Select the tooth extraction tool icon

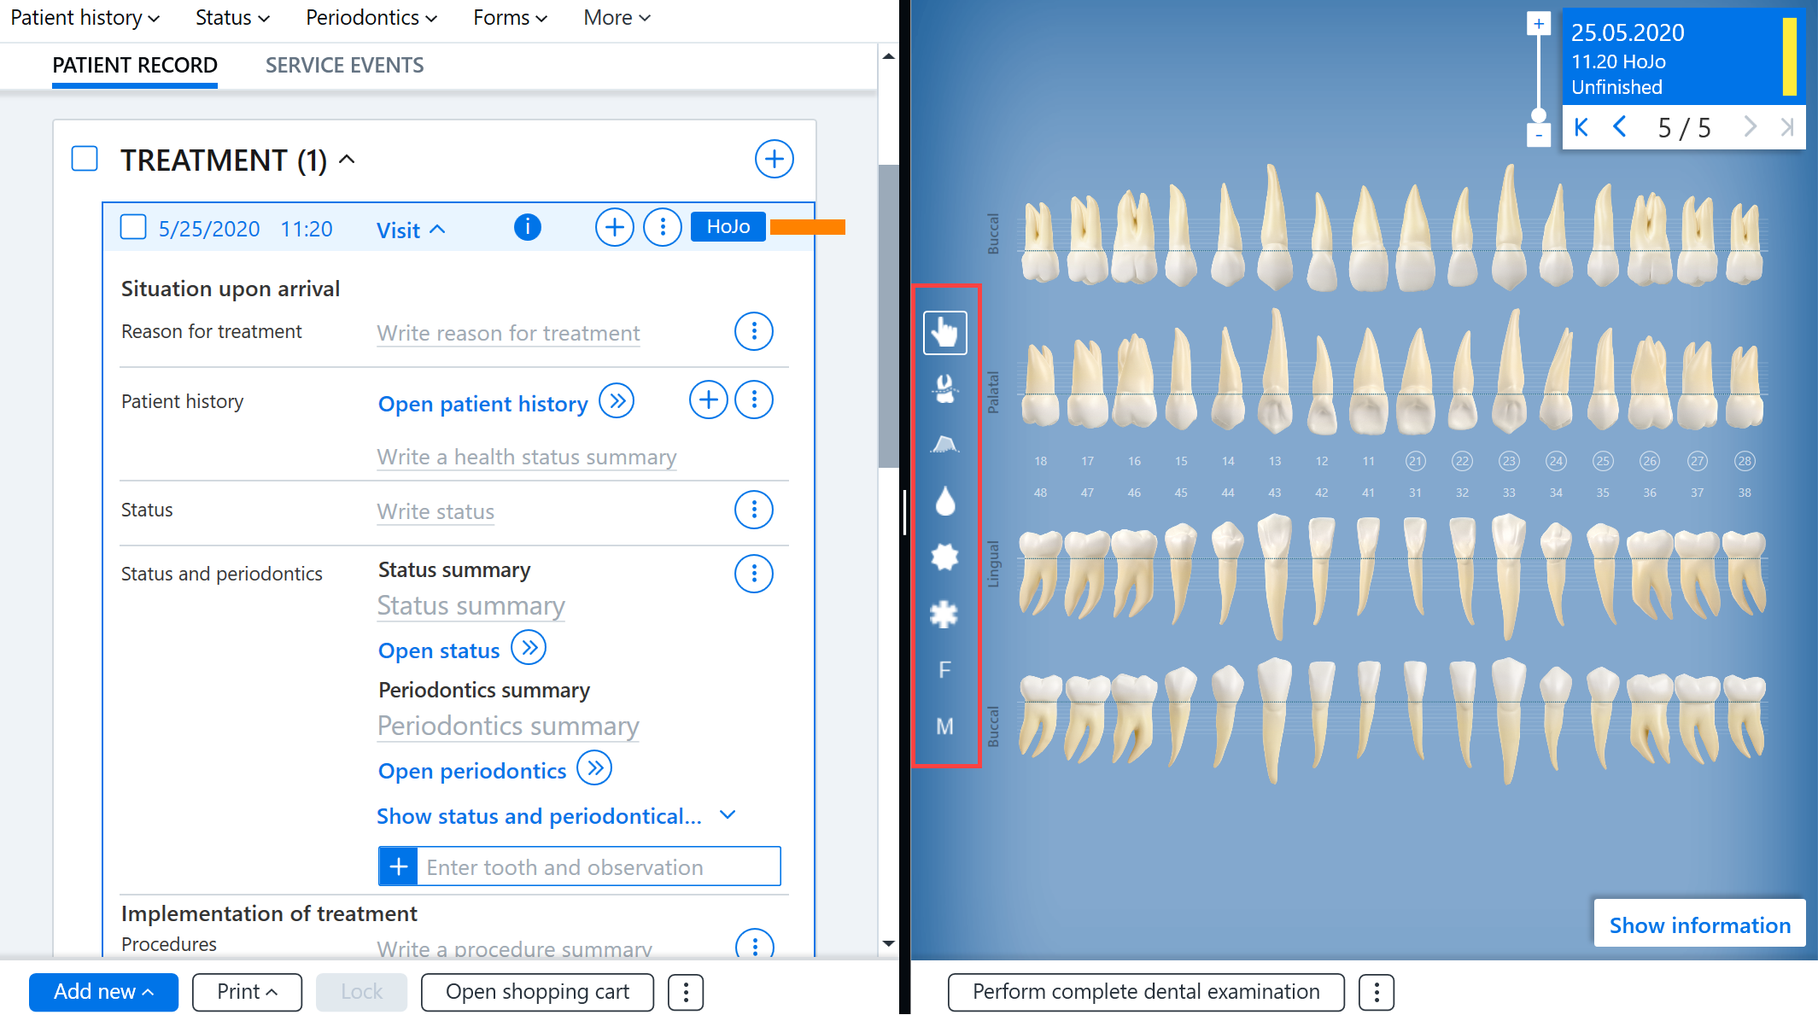[x=944, y=388]
